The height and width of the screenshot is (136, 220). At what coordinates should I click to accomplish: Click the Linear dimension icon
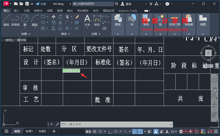tap(104, 17)
